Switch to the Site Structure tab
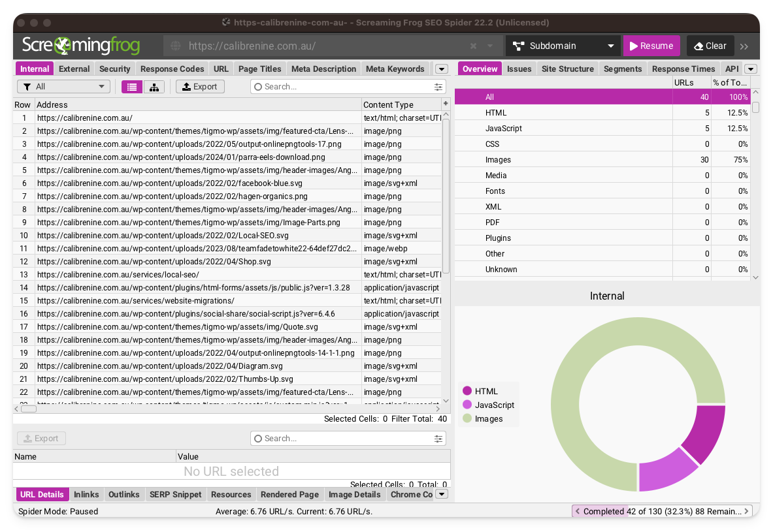The width and height of the screenshot is (773, 530). 567,69
